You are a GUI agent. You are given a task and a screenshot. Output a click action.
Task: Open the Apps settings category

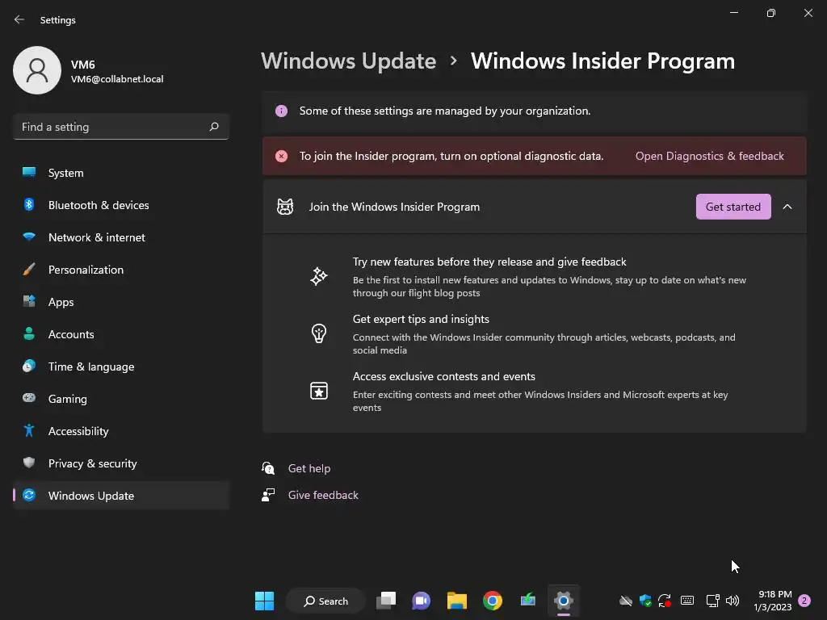click(x=121, y=302)
